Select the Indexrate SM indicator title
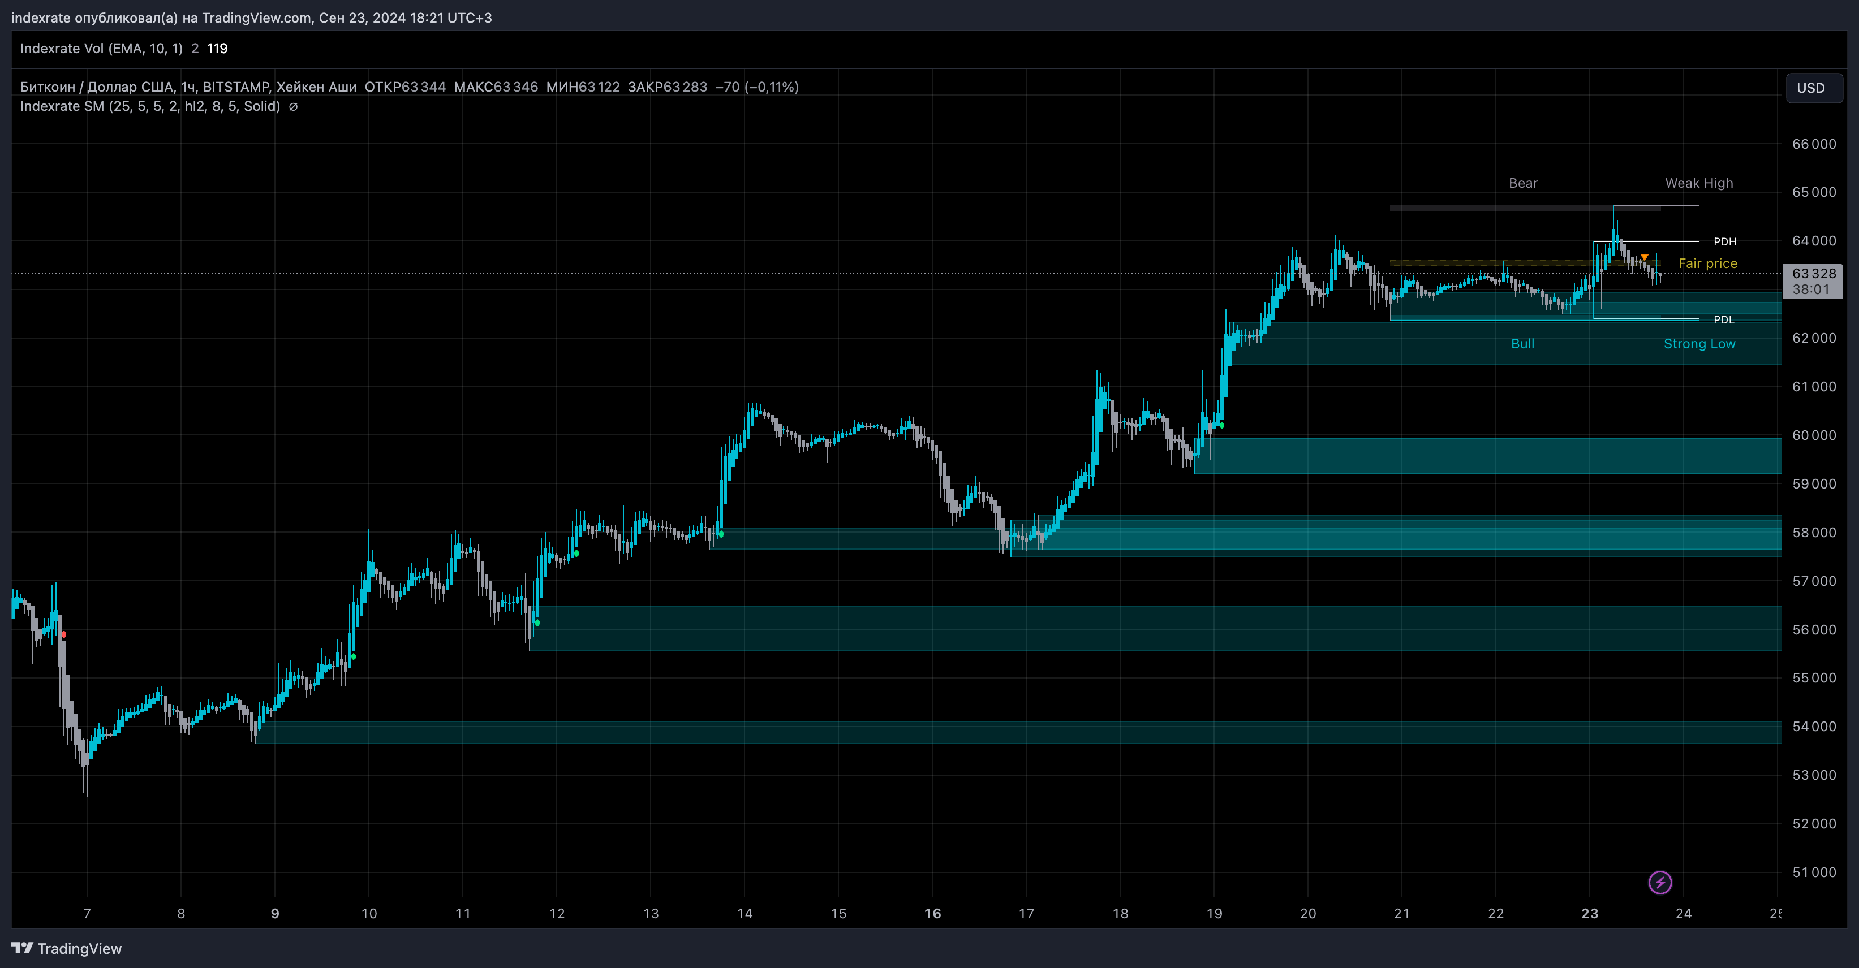Image resolution: width=1859 pixels, height=968 pixels. tap(150, 106)
